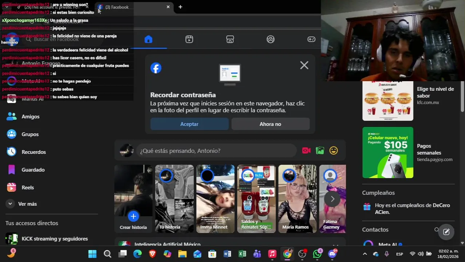
Task: Show next stories with the arrow
Action: (332, 199)
